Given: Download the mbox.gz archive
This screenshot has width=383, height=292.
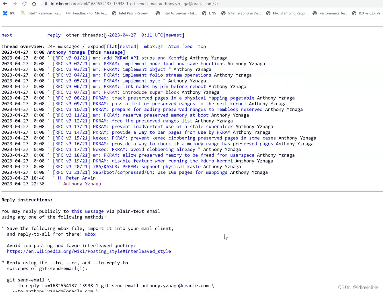Looking at the screenshot, I should (153, 46).
